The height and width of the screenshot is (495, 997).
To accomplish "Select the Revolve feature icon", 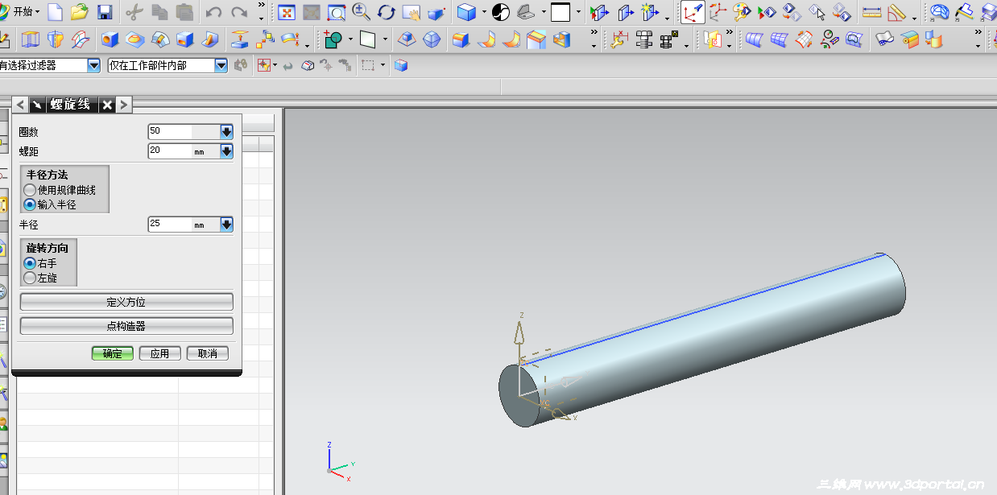I will tap(56, 39).
